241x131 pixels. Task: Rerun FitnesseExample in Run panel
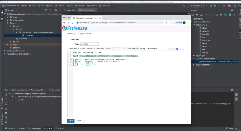[x=6, y=95]
